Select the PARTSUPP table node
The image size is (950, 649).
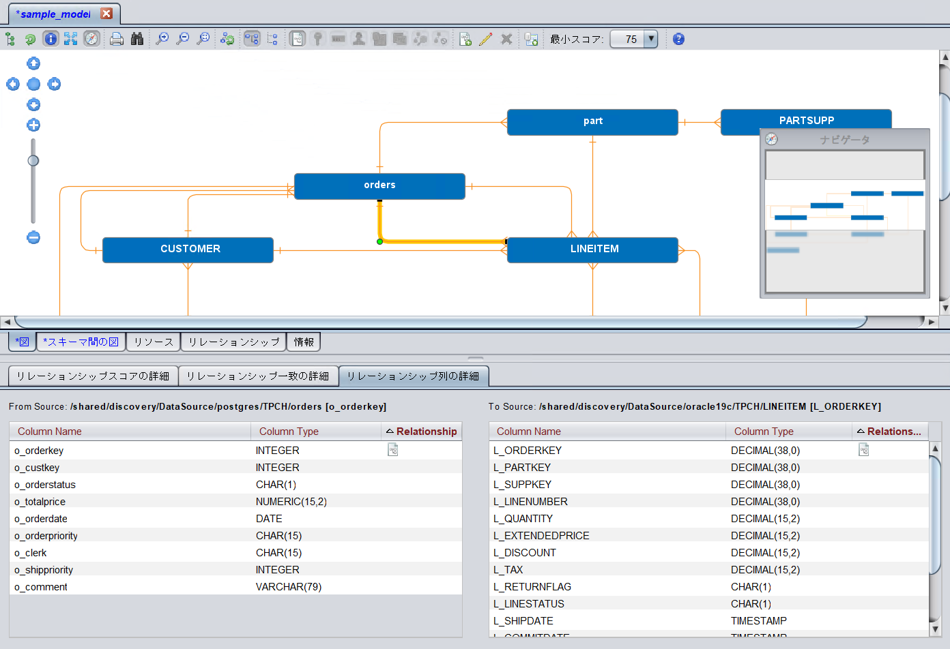point(806,119)
